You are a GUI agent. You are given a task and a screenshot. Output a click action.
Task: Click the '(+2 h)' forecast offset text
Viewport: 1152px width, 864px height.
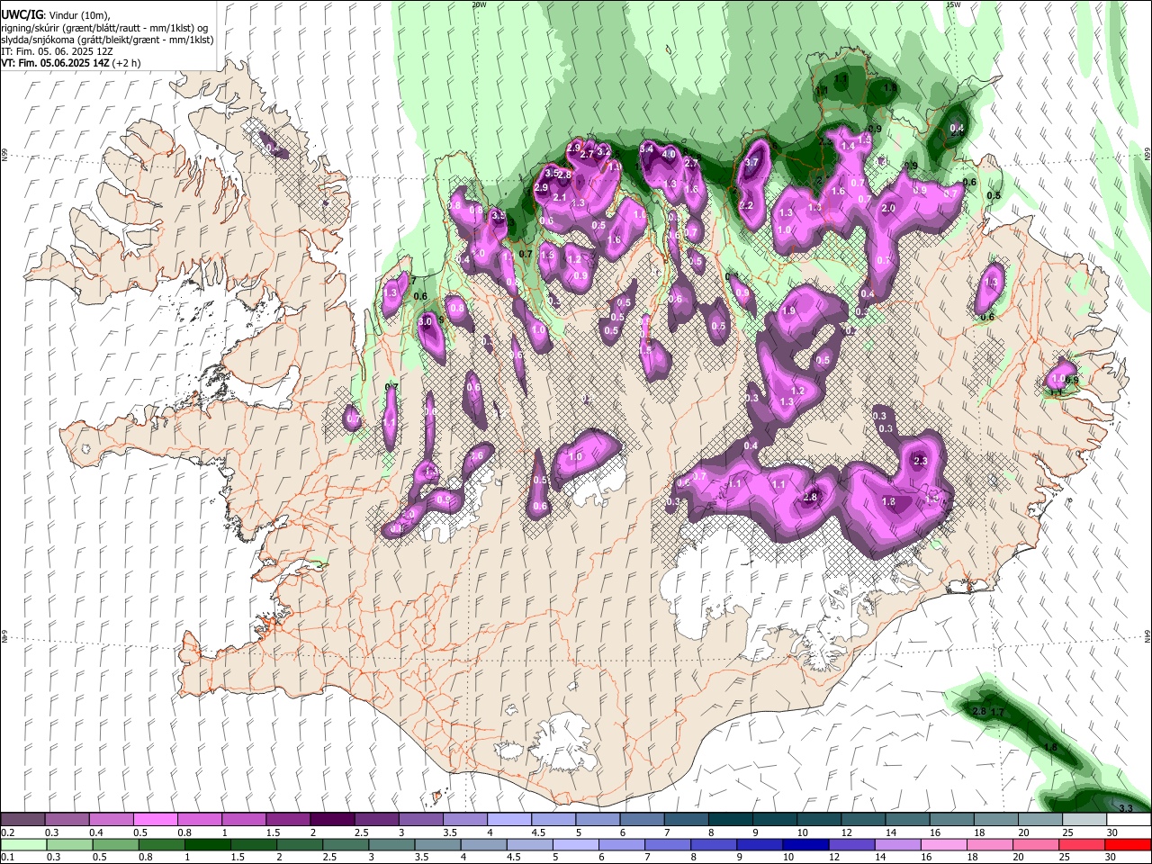[128, 64]
